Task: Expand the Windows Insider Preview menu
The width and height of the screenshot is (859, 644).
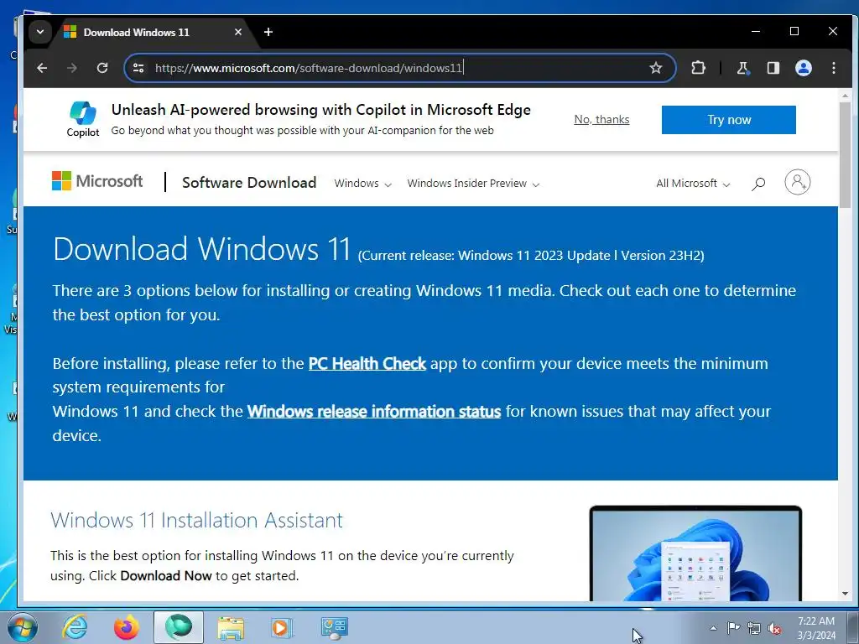Action: (x=473, y=184)
